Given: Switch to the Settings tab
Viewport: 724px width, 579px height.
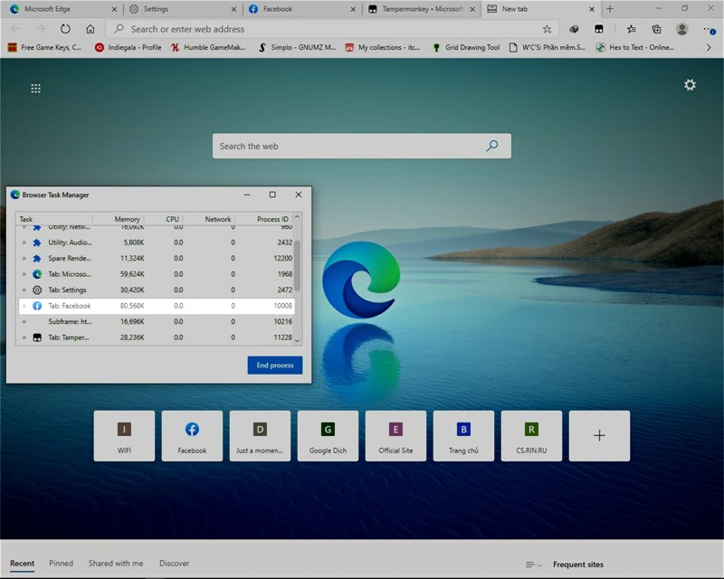Looking at the screenshot, I should point(183,9).
